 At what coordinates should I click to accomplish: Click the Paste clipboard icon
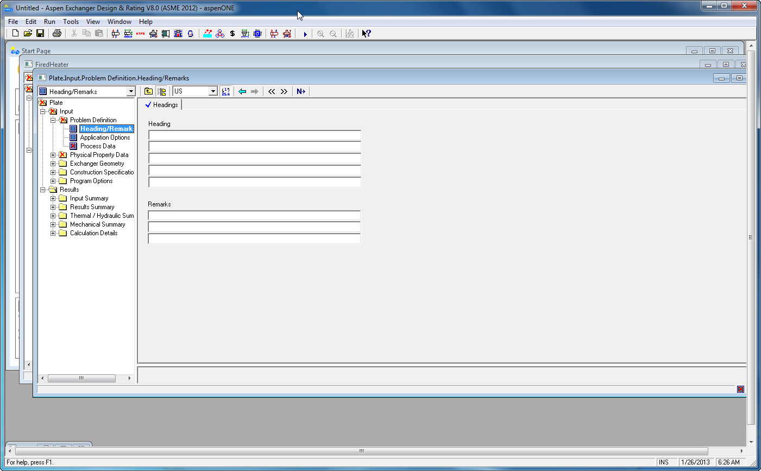click(x=99, y=33)
